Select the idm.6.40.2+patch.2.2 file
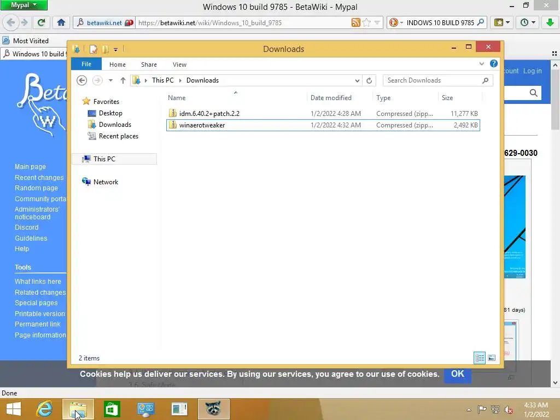The image size is (560, 420). tap(323, 114)
